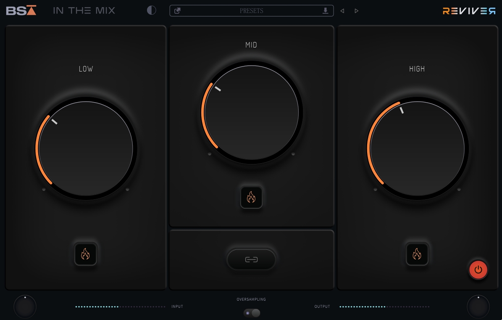Image resolution: width=502 pixels, height=320 pixels.
Task: Click the REVIVER logo
Action: [x=469, y=11]
